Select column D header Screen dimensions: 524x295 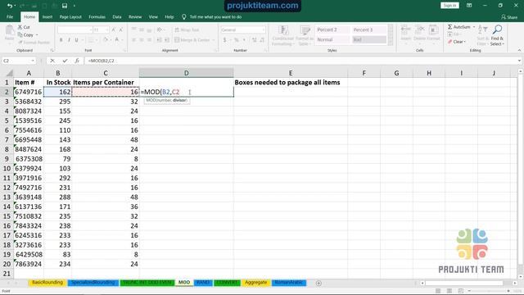(186, 73)
